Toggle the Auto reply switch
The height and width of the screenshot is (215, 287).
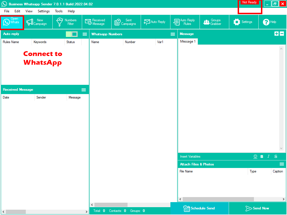72,34
